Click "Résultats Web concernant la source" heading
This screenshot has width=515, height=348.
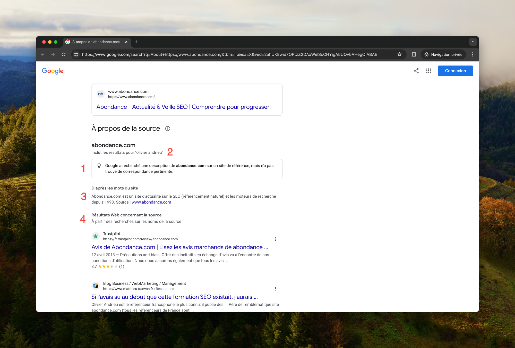(126, 215)
